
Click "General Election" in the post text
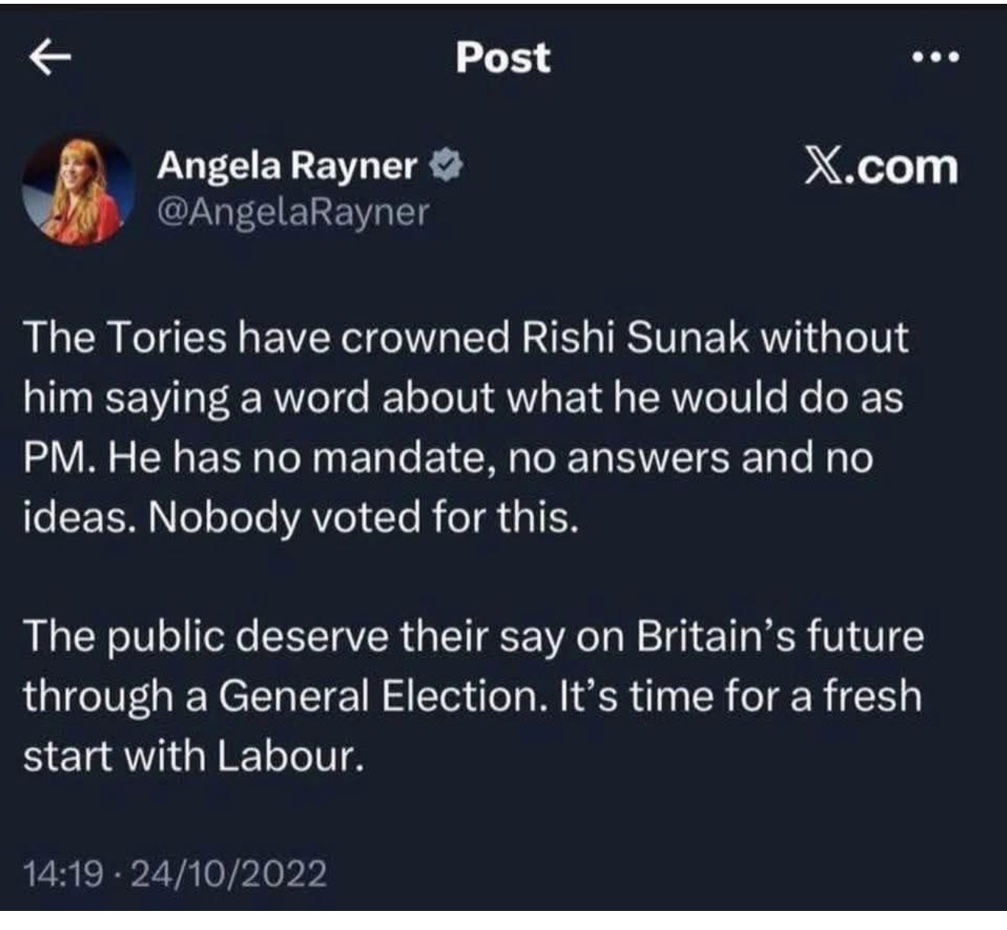378,697
